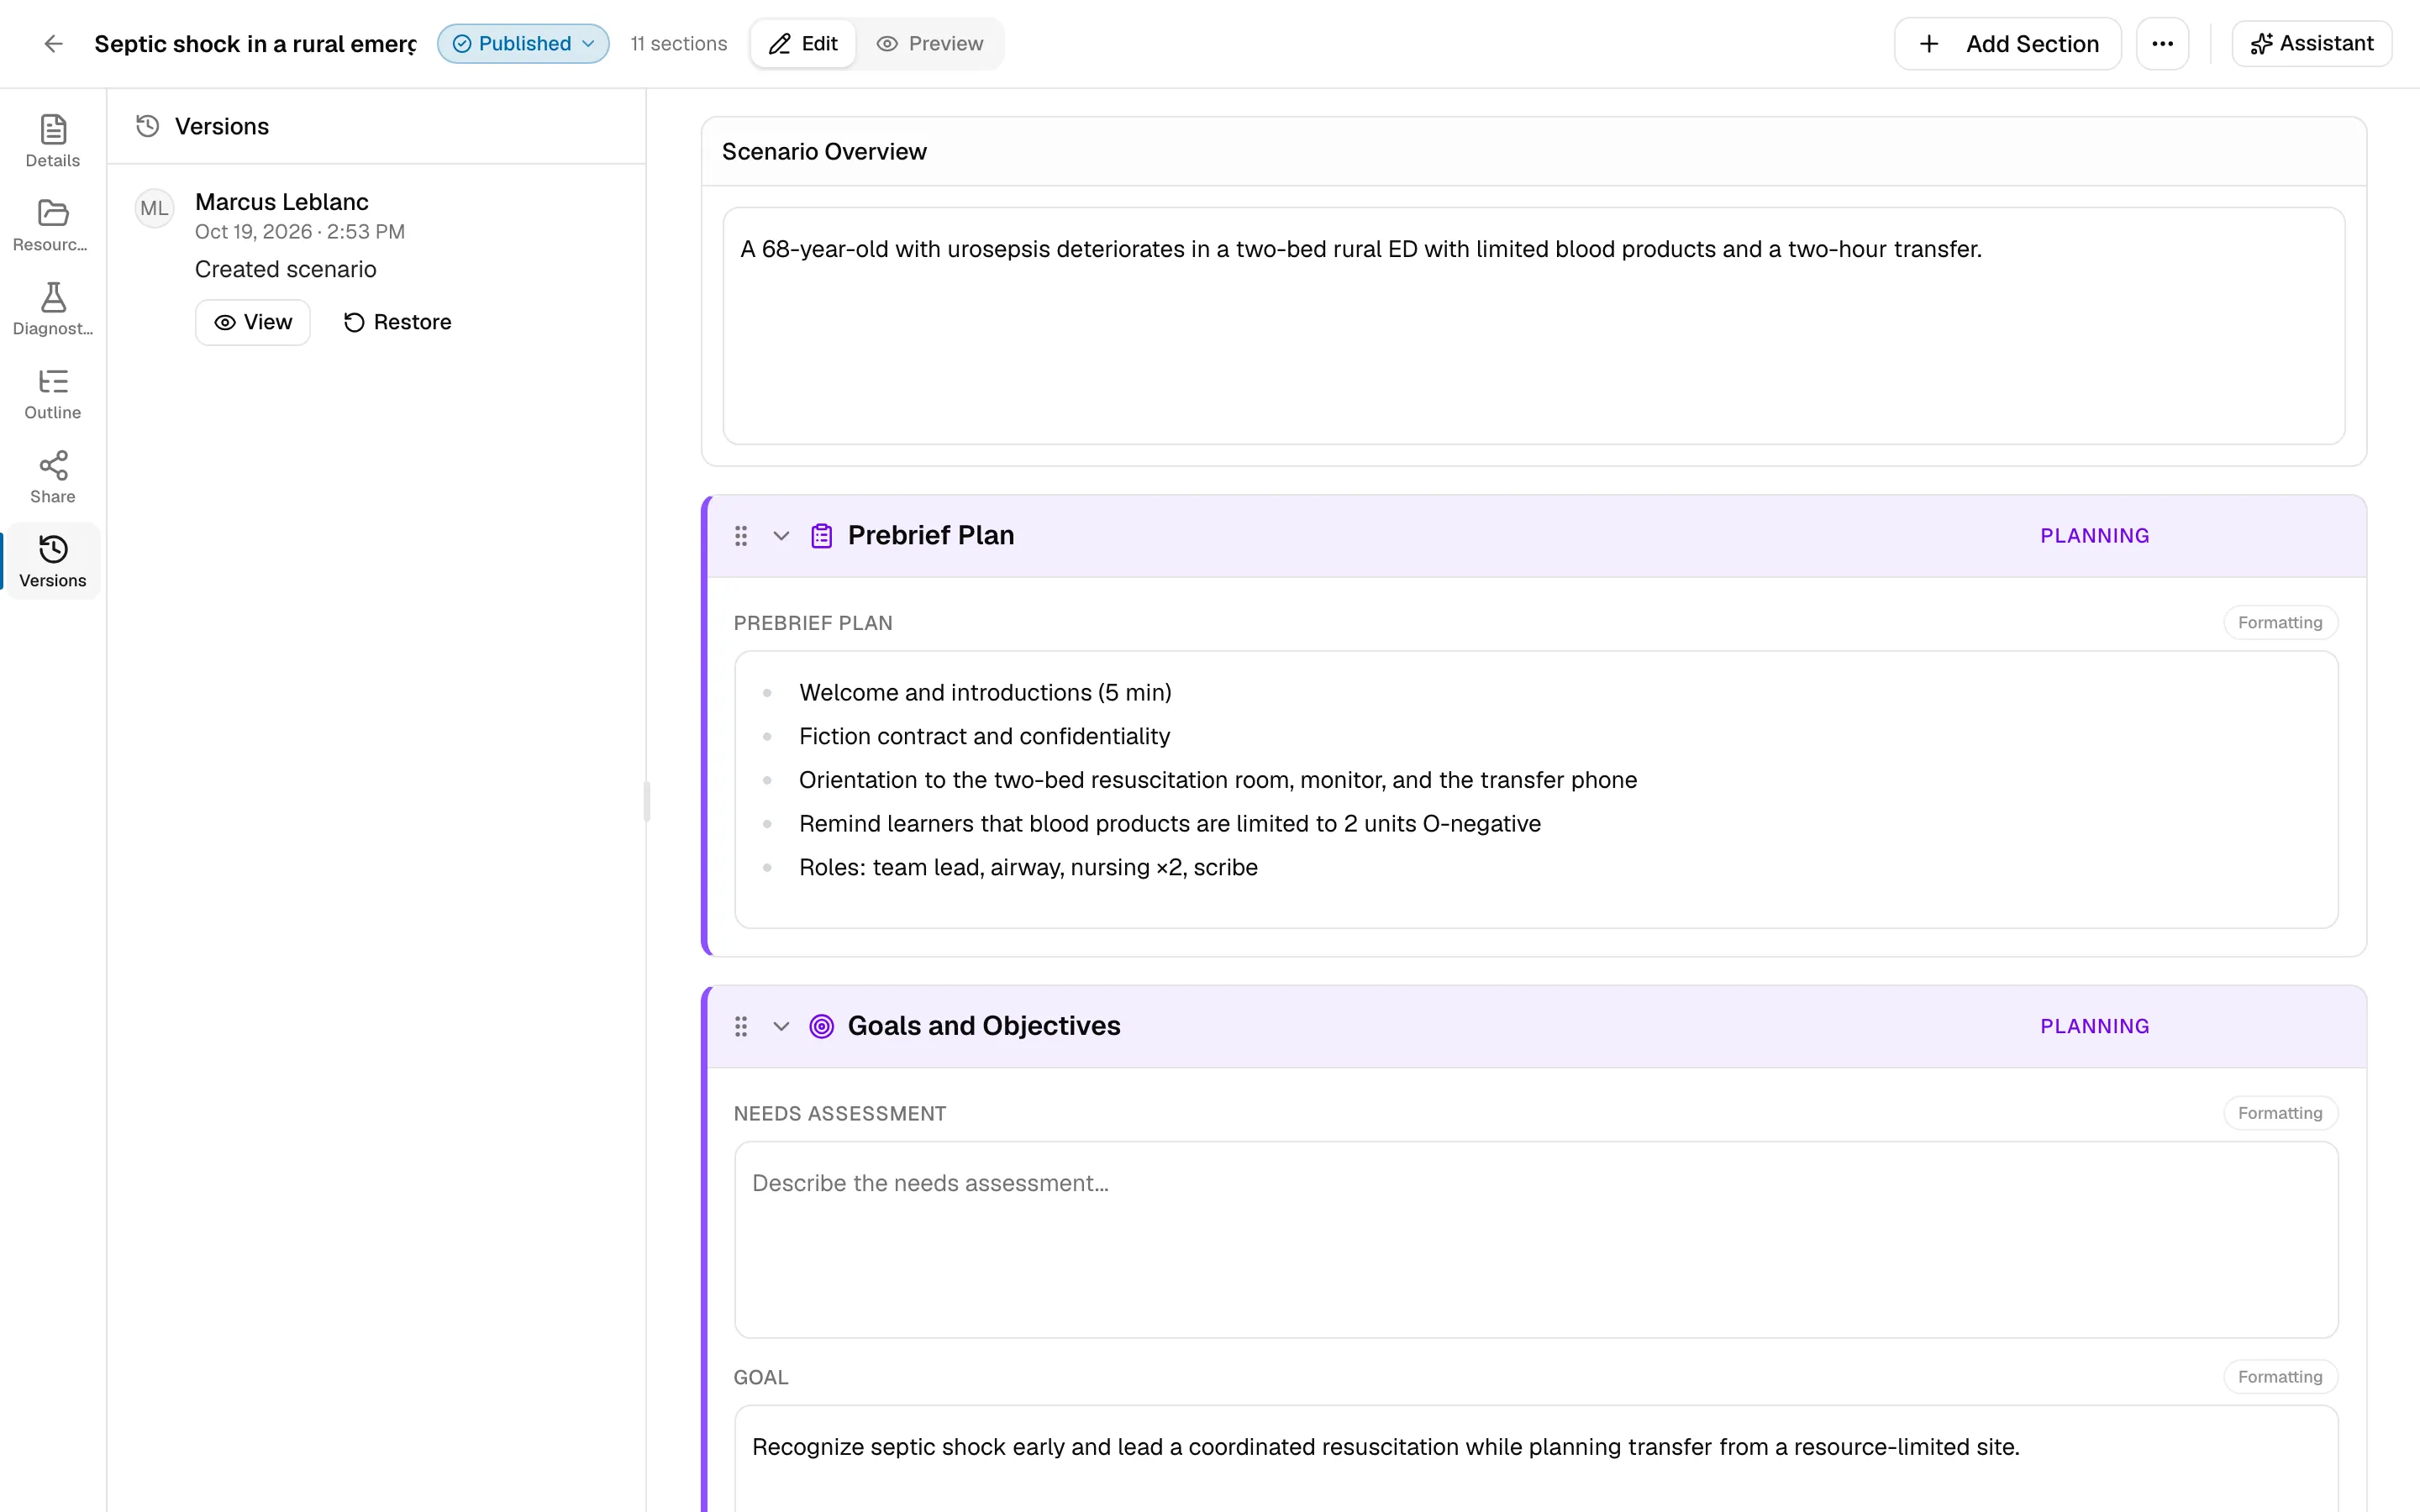View Marcus Leblanc's created version
Screen dimensions: 2420x1512
253,322
